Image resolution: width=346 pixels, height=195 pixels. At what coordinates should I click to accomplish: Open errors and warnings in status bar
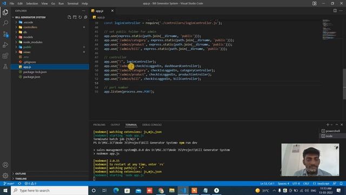pos(30,184)
